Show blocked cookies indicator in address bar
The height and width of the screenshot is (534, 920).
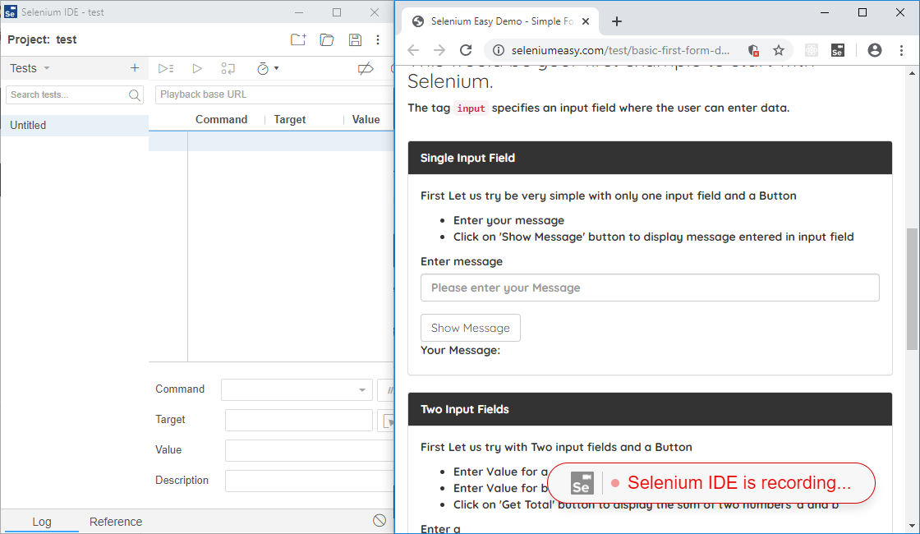[x=753, y=50]
